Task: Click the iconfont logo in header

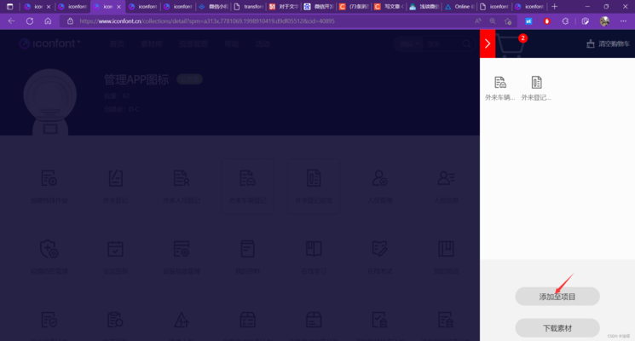Action: (x=51, y=43)
